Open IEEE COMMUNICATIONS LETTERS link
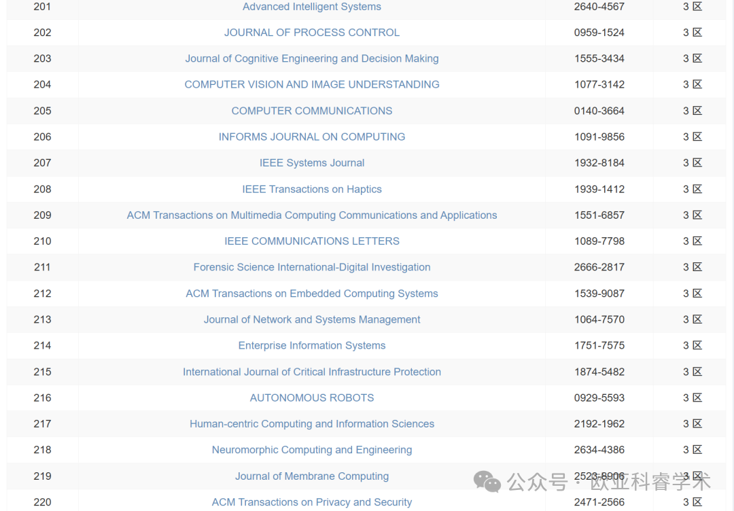 (x=312, y=241)
